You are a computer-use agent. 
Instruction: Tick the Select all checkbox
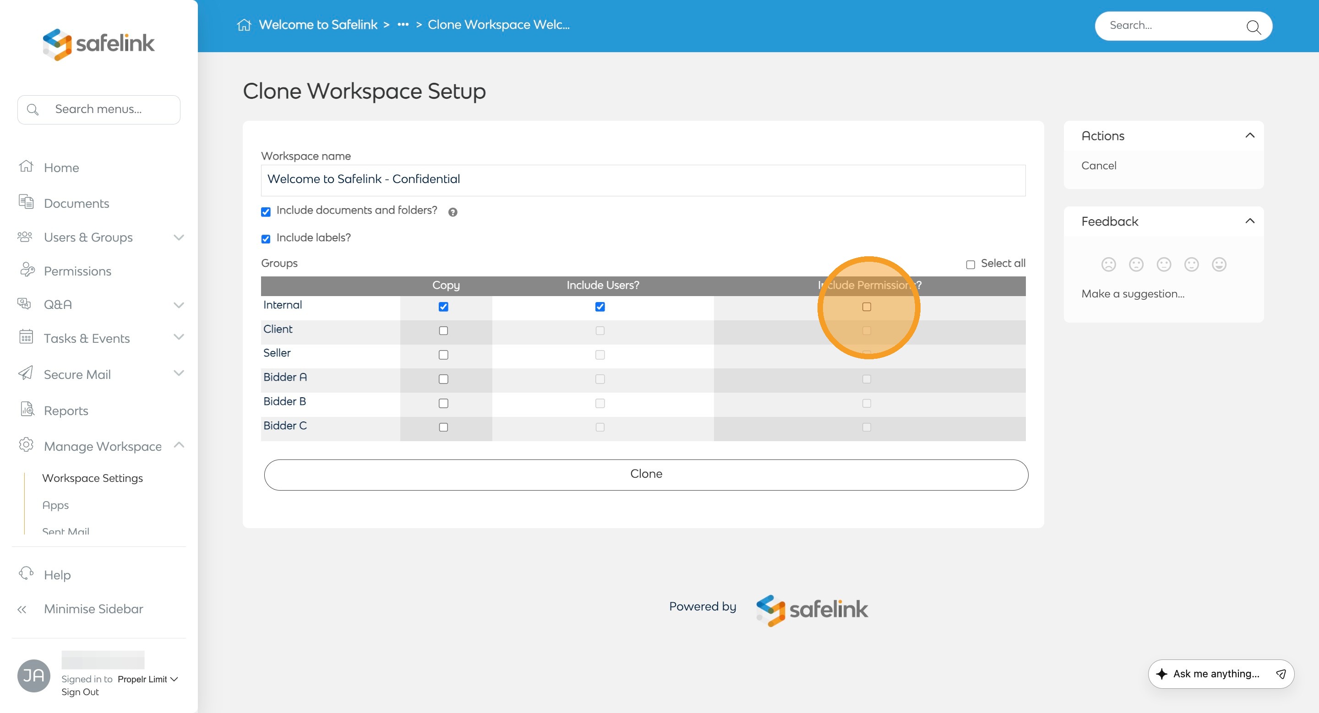(970, 265)
